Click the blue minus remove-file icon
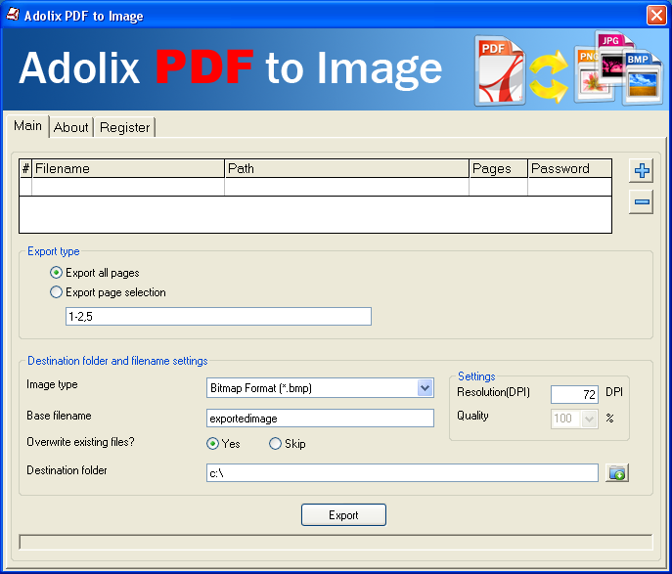This screenshot has height=574, width=672. click(x=641, y=201)
